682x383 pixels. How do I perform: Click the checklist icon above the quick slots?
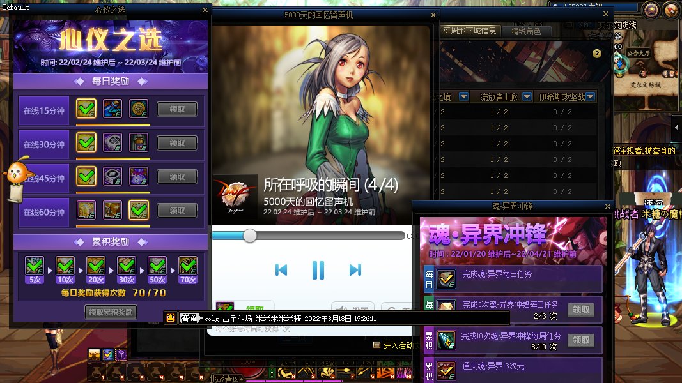107,355
